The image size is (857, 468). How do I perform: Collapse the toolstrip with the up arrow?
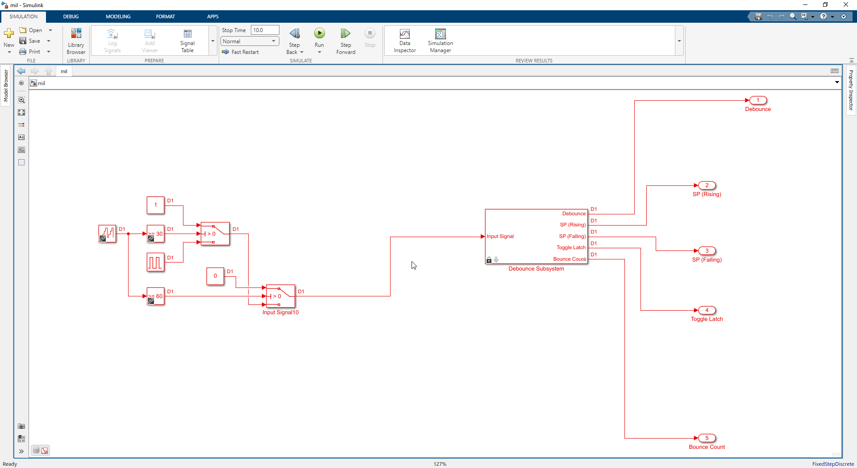tap(852, 60)
